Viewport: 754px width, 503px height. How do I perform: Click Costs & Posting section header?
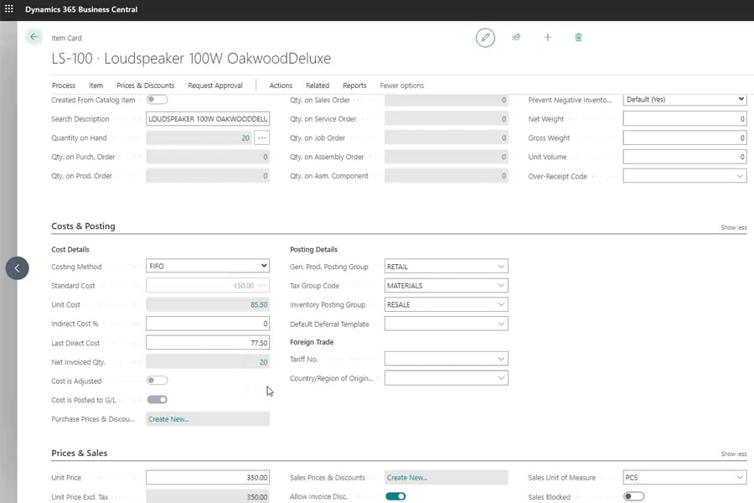83,226
